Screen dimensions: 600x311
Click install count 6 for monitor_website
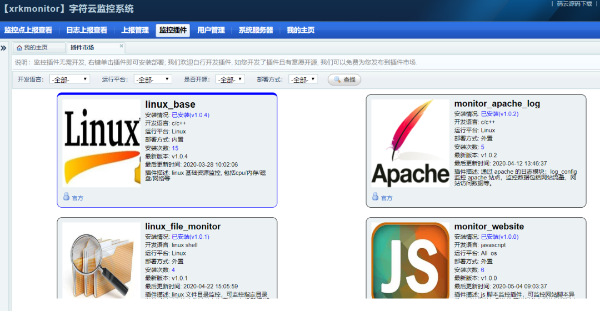click(x=483, y=270)
